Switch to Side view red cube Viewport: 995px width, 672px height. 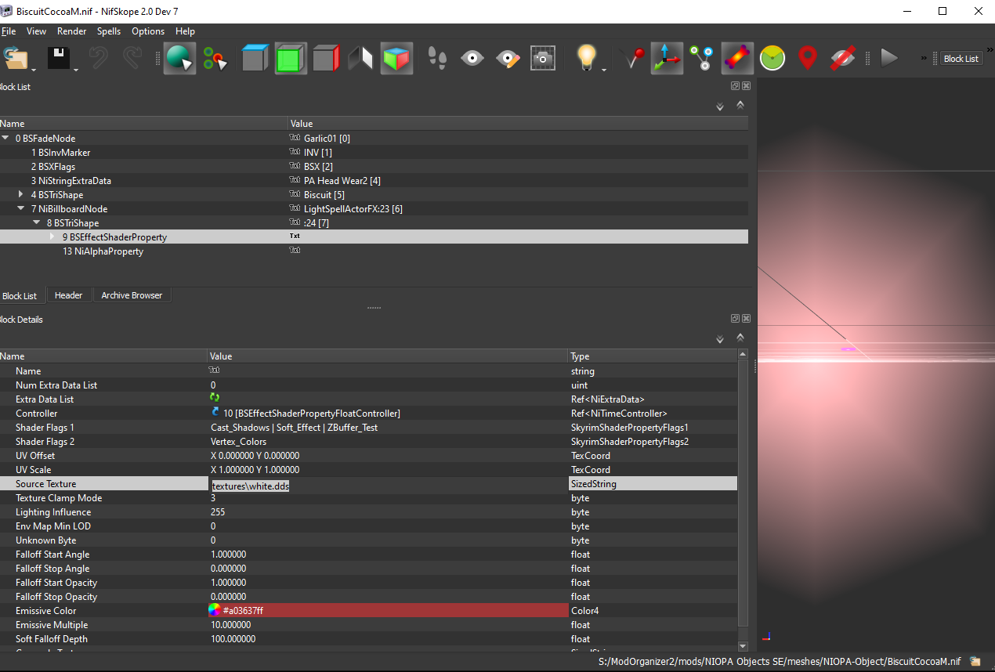tap(325, 59)
